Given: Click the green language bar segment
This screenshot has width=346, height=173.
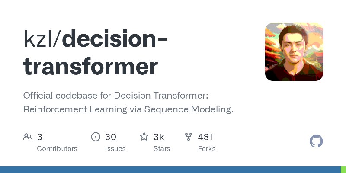Looking at the screenshot, I should coord(343,170).
